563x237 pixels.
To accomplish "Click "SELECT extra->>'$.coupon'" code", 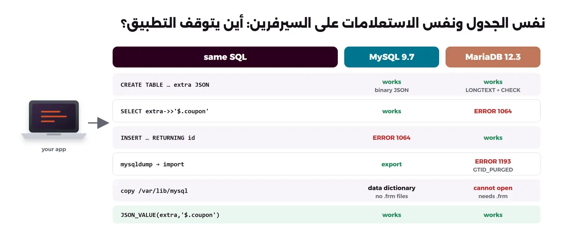I will pyautogui.click(x=165, y=111).
